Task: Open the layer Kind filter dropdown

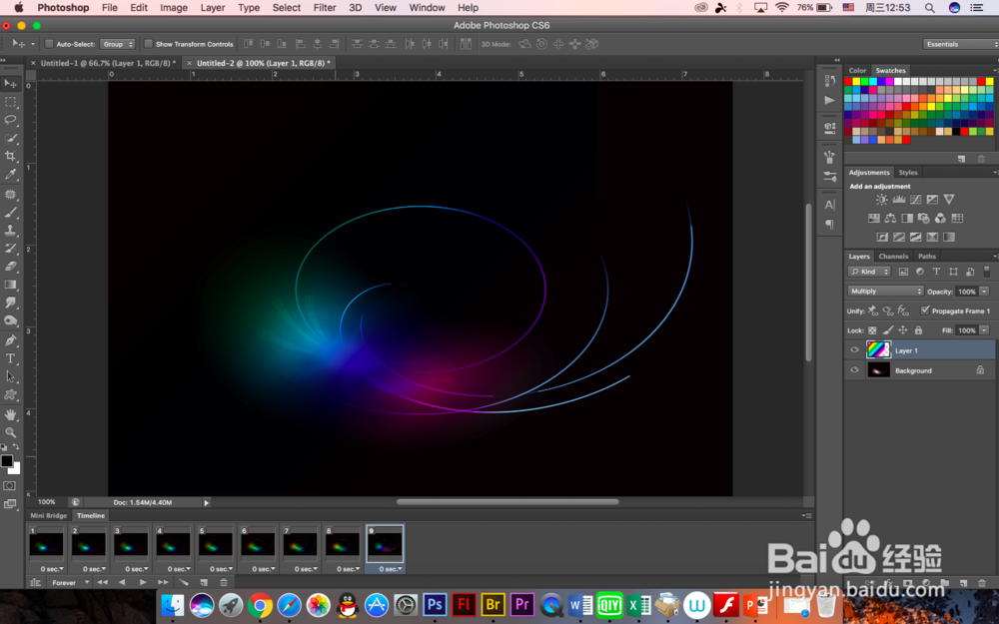Action: [869, 272]
